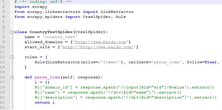Click parse_item function name in the def line
The width and height of the screenshot is (222, 110).
click(x=47, y=77)
